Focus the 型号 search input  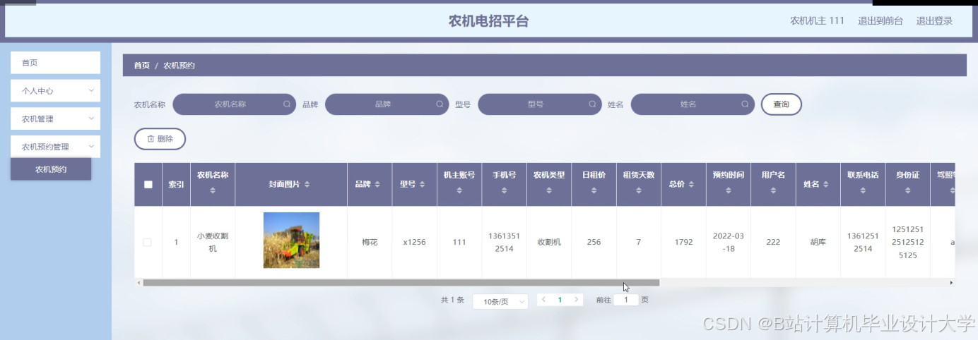coord(539,104)
